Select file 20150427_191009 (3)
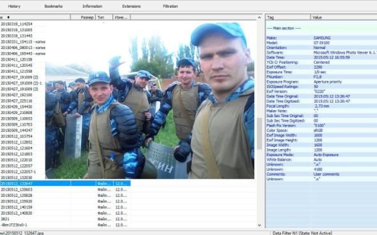The width and height of the screenshot is (377, 235). [19, 89]
